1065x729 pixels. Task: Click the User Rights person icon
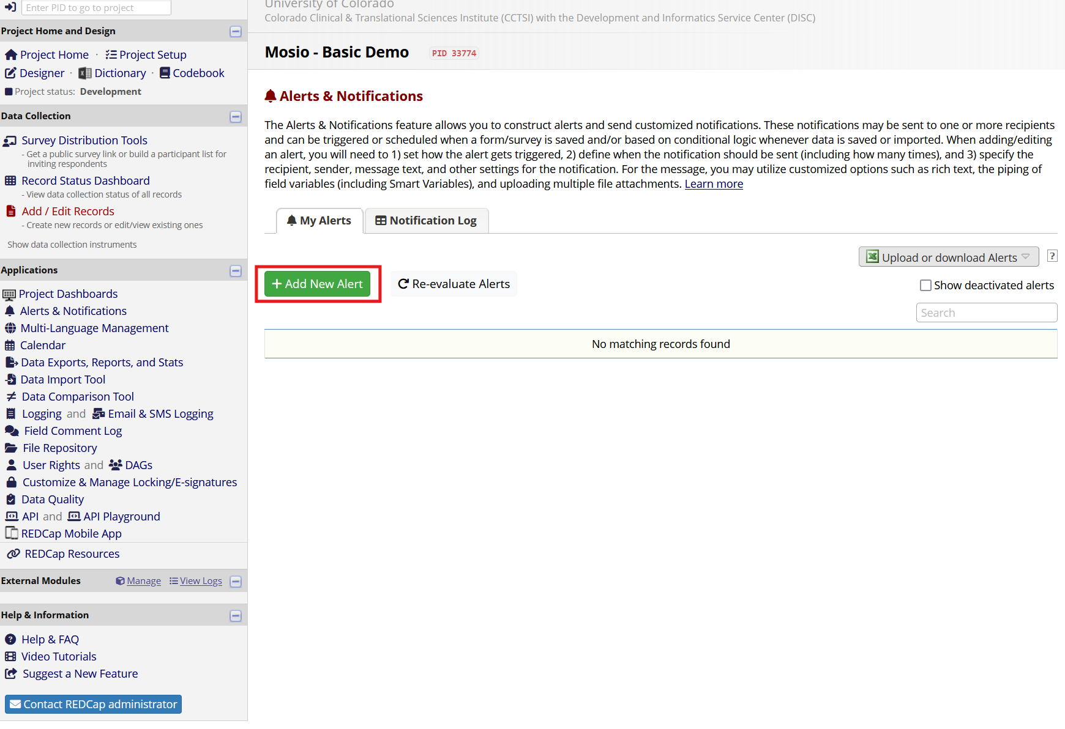[11, 465]
